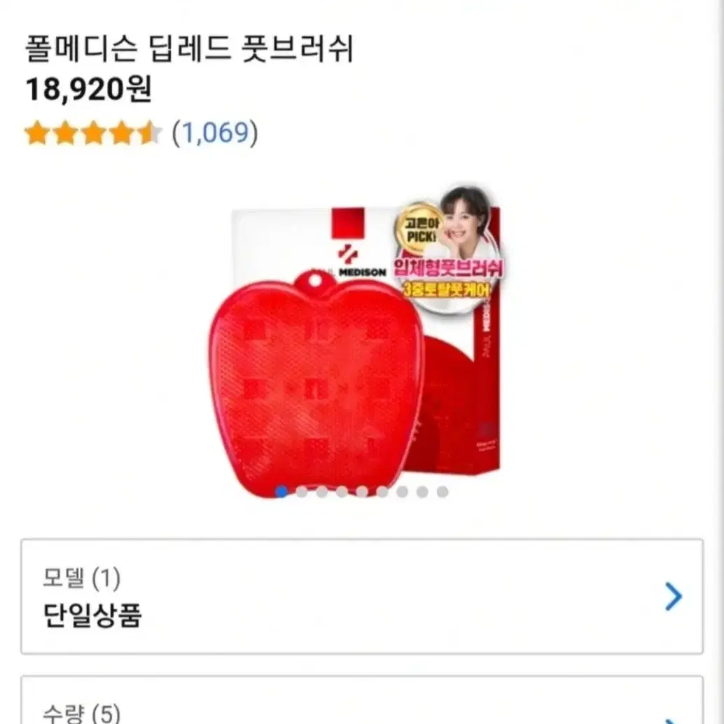724x724 pixels.
Task: Select the fifth middle carousel dot
Action: pyautogui.click(x=362, y=492)
